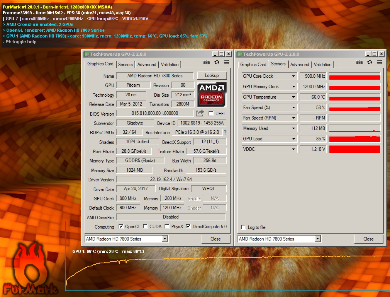The image size is (390, 297).
Task: Click the Bandwidth 153.6 GB/s field
Action: pos(206,170)
